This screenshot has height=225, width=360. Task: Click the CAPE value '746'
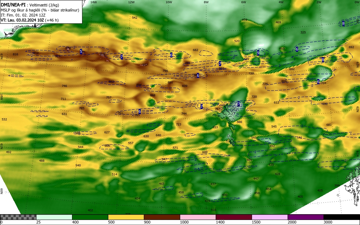pos(64,86)
